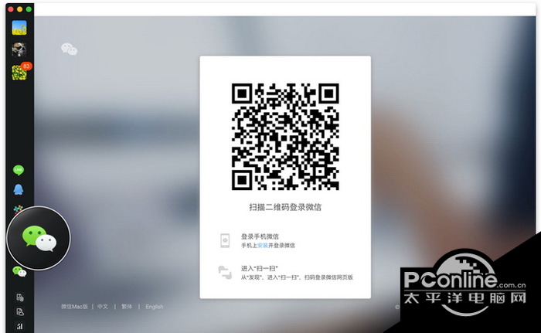Screen dimensions: 541x333
Task: Switch language to 中文
Action: click(x=103, y=307)
